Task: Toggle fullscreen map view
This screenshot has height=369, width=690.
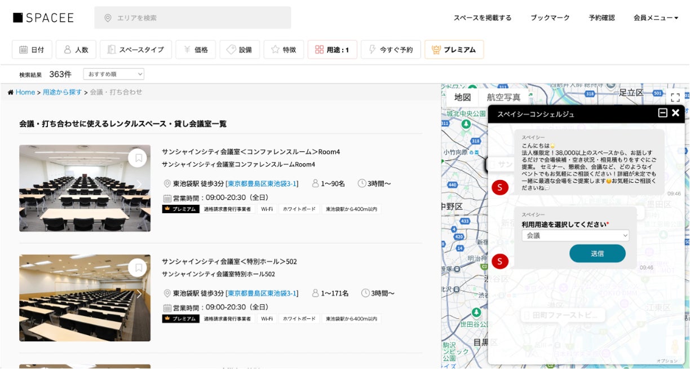Action: pos(675,98)
